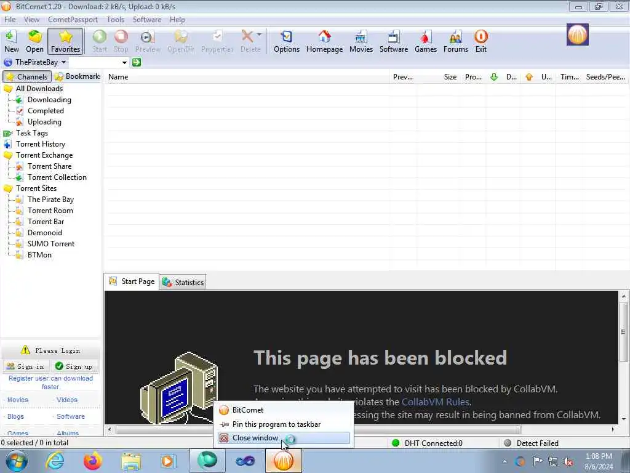Expand the Delete dropdown arrow
This screenshot has height=473, width=630.
259,34
